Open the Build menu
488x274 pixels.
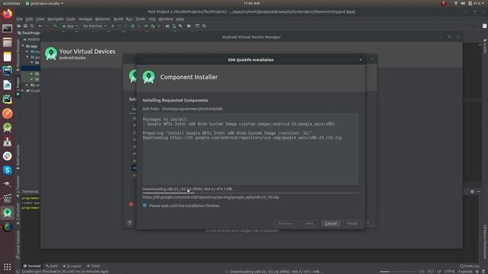click(x=118, y=19)
